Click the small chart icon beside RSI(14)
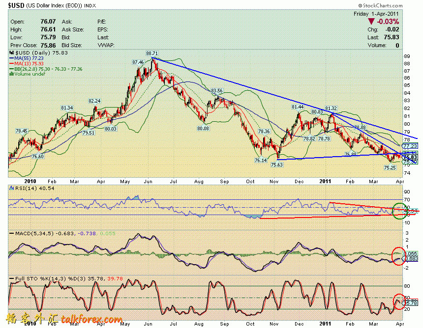423x328 pixels. (12, 188)
